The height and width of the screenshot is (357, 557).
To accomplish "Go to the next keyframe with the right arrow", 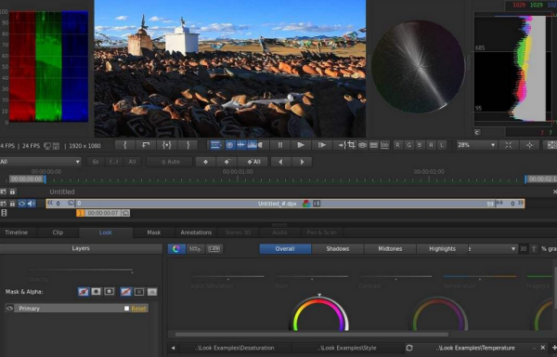I will (302, 162).
